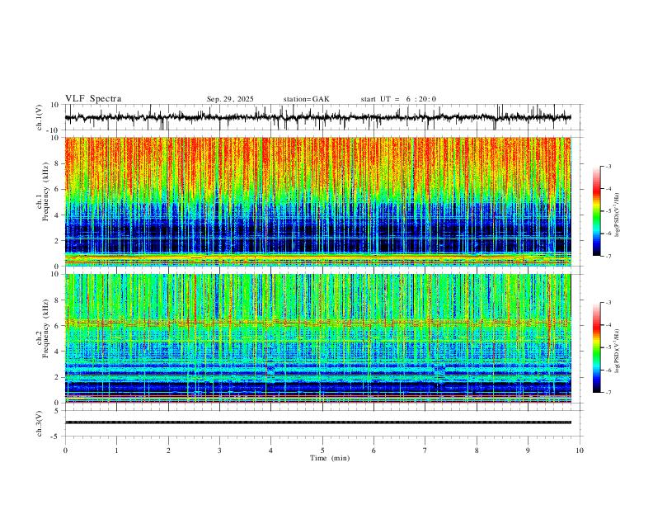Screen dimensions: 653x505
Task: Click the ch.3 black signal band
Action: pos(318,422)
